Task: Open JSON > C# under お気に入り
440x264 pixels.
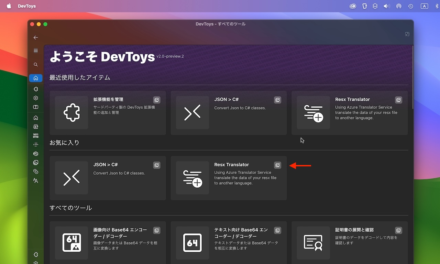Action: 108,178
